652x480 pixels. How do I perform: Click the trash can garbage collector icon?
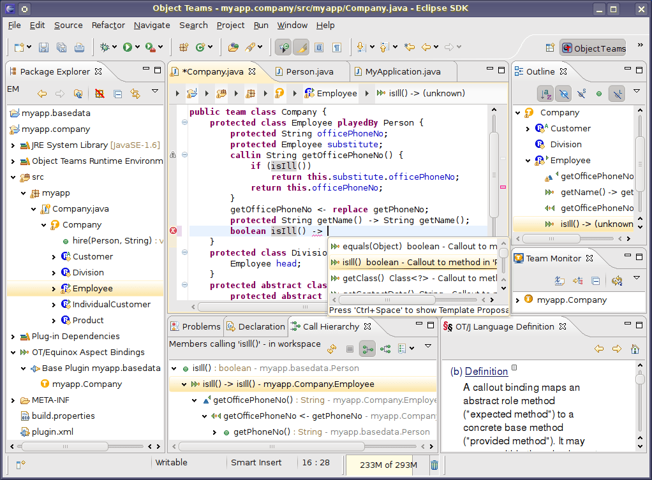[x=434, y=465]
